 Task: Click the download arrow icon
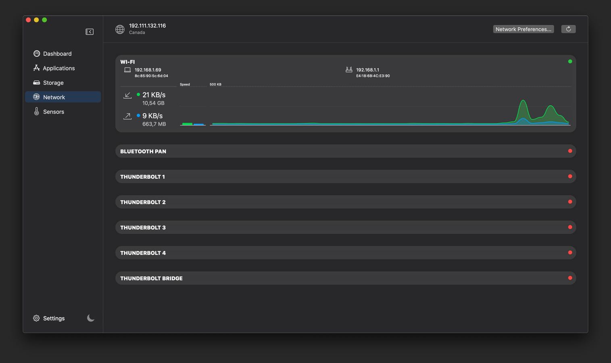coord(127,95)
